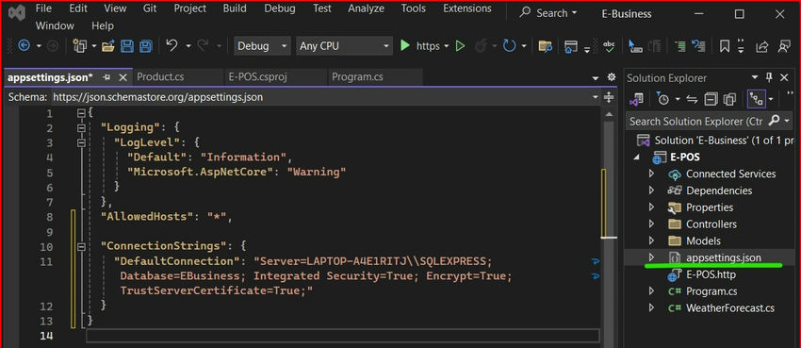This screenshot has height=348, width=801.
Task: Open a file with the Open File icon
Action: [107, 46]
